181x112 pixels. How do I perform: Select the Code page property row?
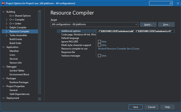[79, 35]
